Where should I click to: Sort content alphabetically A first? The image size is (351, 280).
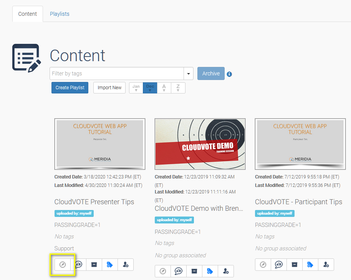tap(164, 88)
